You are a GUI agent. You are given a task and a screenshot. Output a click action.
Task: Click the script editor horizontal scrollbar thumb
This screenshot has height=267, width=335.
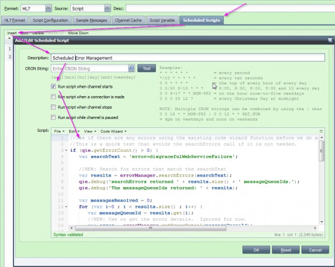point(150,228)
